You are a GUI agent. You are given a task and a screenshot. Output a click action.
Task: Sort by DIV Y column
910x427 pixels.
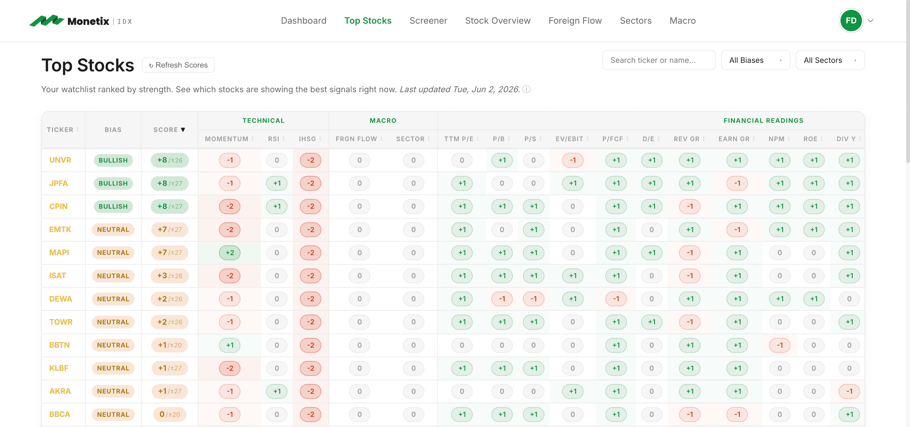tap(848, 139)
